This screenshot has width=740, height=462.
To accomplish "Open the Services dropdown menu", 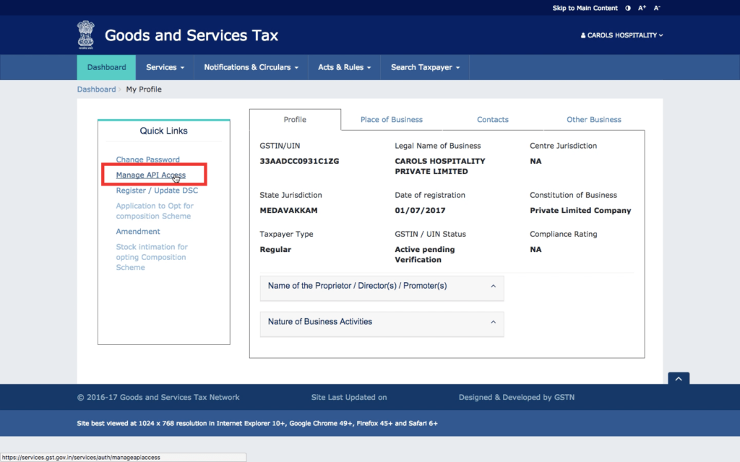I will [x=165, y=67].
